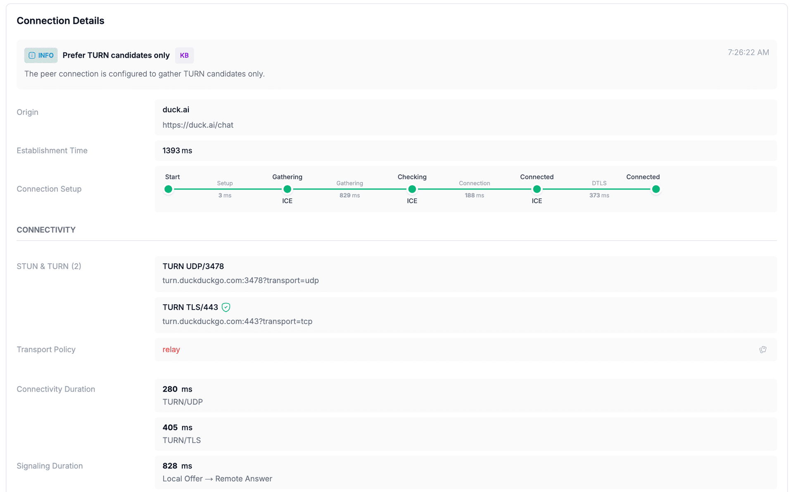Open the https://duck.ai/chat link
The height and width of the screenshot is (492, 793).
coord(198,125)
